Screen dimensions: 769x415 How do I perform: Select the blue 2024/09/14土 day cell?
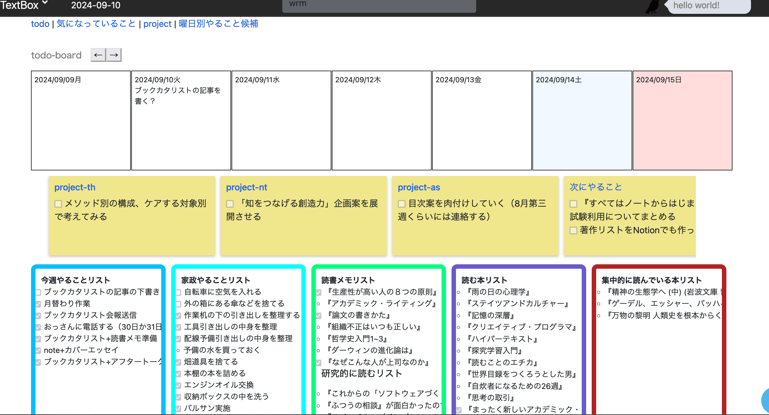coord(582,120)
